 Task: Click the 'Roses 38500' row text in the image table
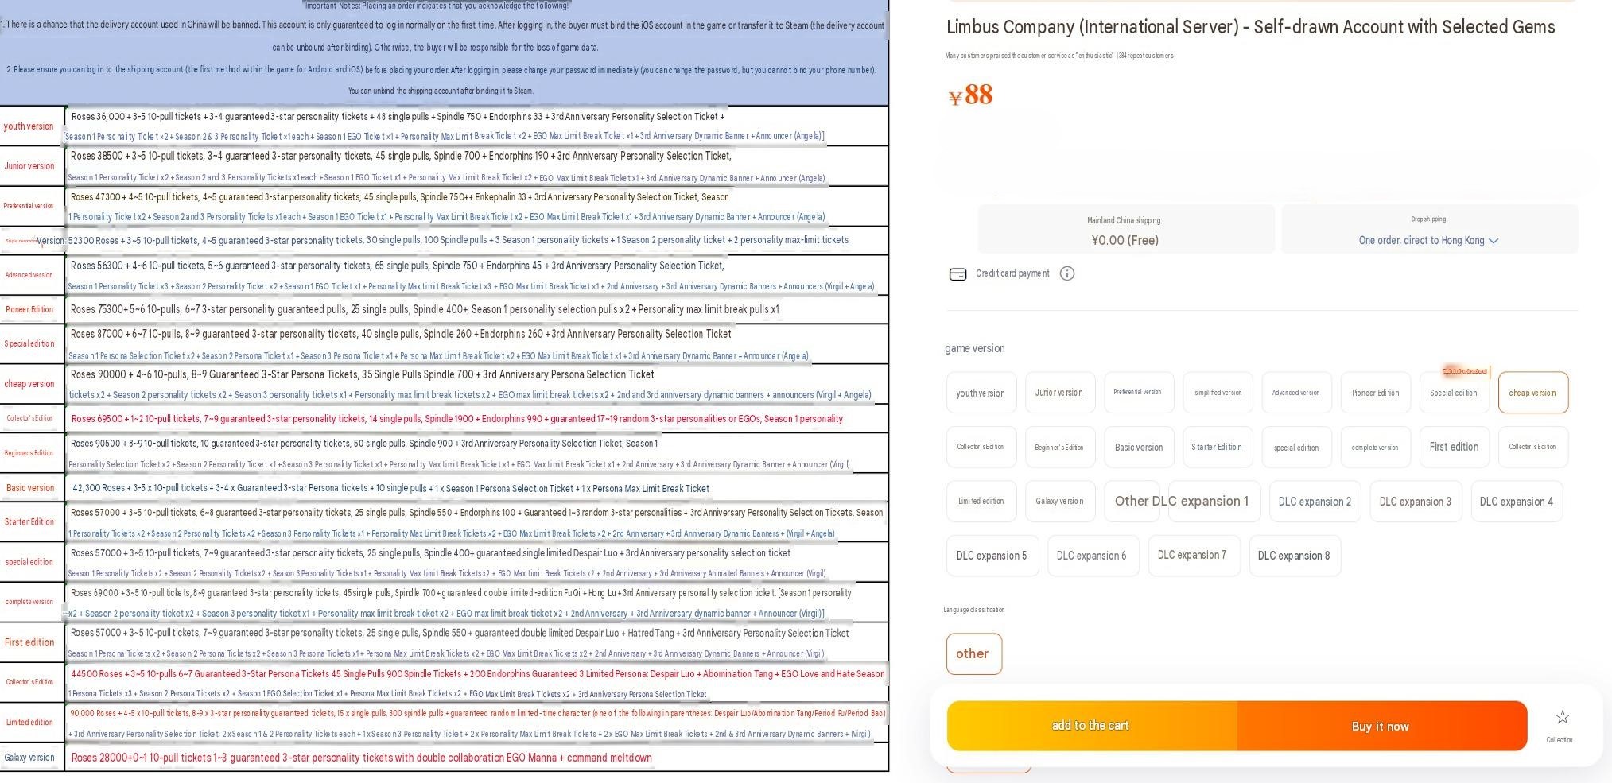tap(401, 157)
